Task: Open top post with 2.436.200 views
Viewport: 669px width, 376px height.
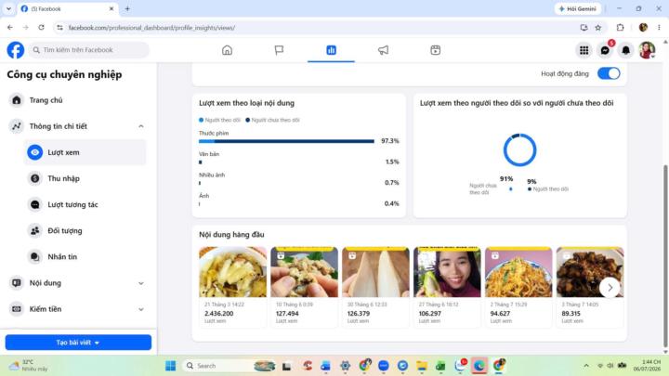Action: (x=232, y=287)
